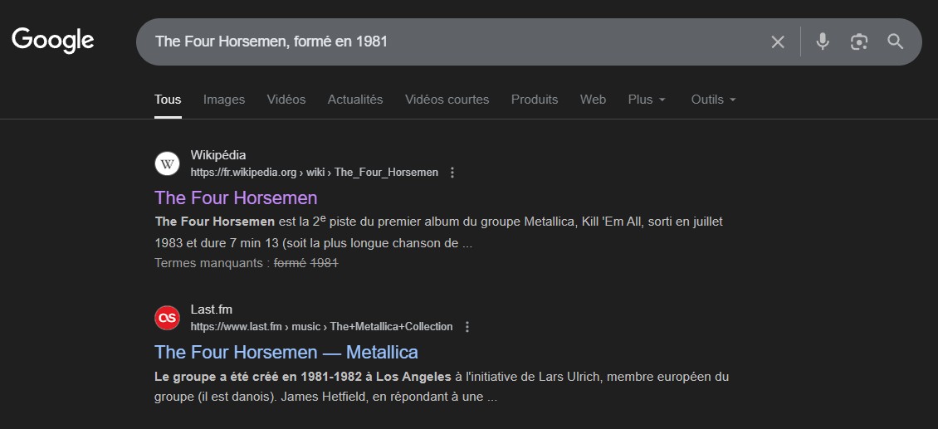The height and width of the screenshot is (429, 938).
Task: Switch to the Vidéos tab
Action: point(286,100)
